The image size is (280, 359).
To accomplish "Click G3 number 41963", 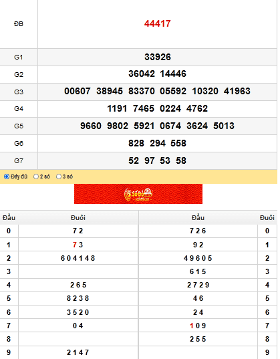I will pos(237,91).
